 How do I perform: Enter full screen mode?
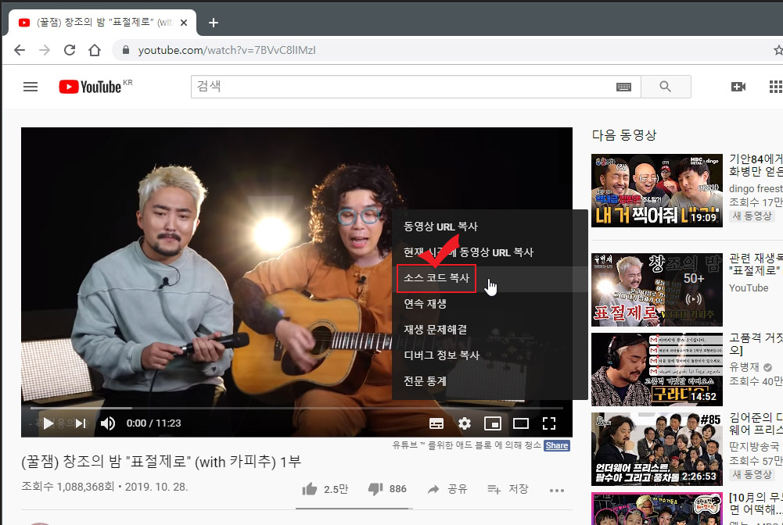[x=549, y=423]
